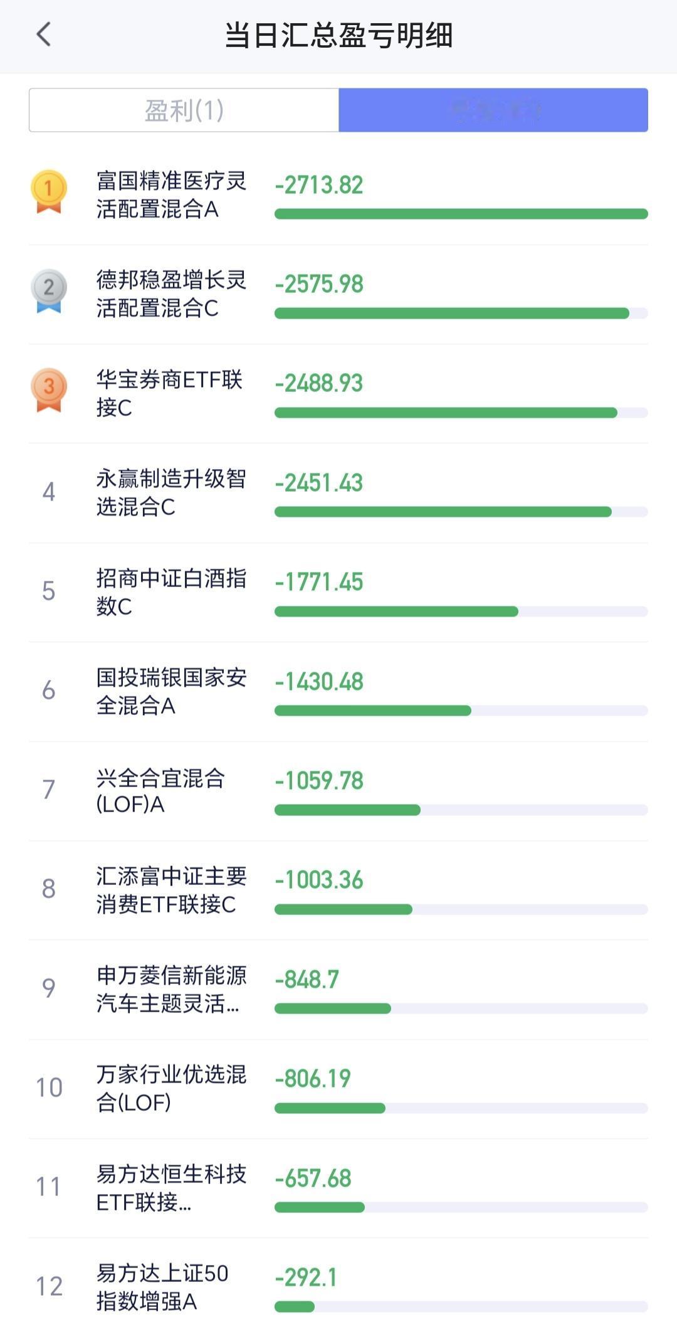
Task: Click rank number 7 for 兴全合宜混合
Action: tap(48, 790)
